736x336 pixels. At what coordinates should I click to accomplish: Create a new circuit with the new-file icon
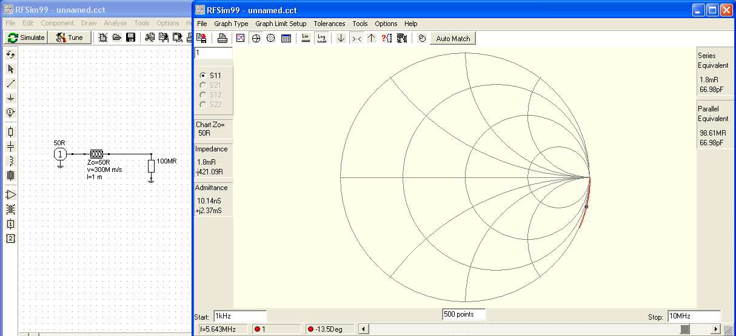click(x=103, y=38)
